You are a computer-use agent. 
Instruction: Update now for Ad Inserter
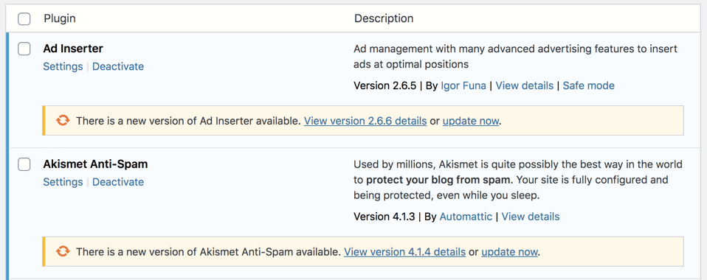471,121
